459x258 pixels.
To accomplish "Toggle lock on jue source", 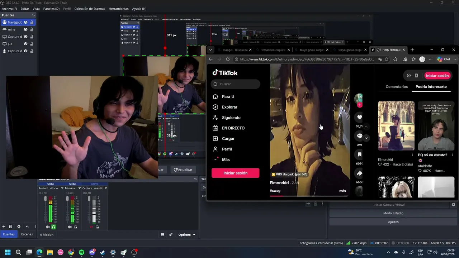I will 32,44.
